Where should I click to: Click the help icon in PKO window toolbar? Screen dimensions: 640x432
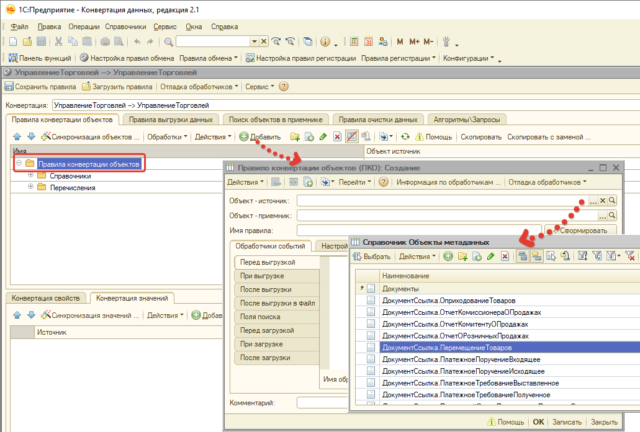[383, 182]
